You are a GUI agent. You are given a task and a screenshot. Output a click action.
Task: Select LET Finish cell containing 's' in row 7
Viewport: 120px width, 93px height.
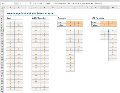click(113, 25)
